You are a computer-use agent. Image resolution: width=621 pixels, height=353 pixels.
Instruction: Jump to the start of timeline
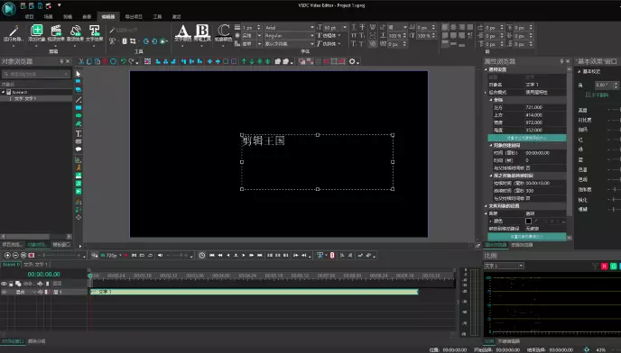click(x=212, y=256)
